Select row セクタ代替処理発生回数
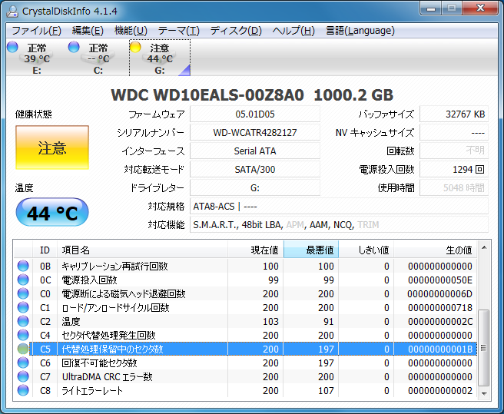The height and width of the screenshot is (414, 504). click(x=245, y=335)
